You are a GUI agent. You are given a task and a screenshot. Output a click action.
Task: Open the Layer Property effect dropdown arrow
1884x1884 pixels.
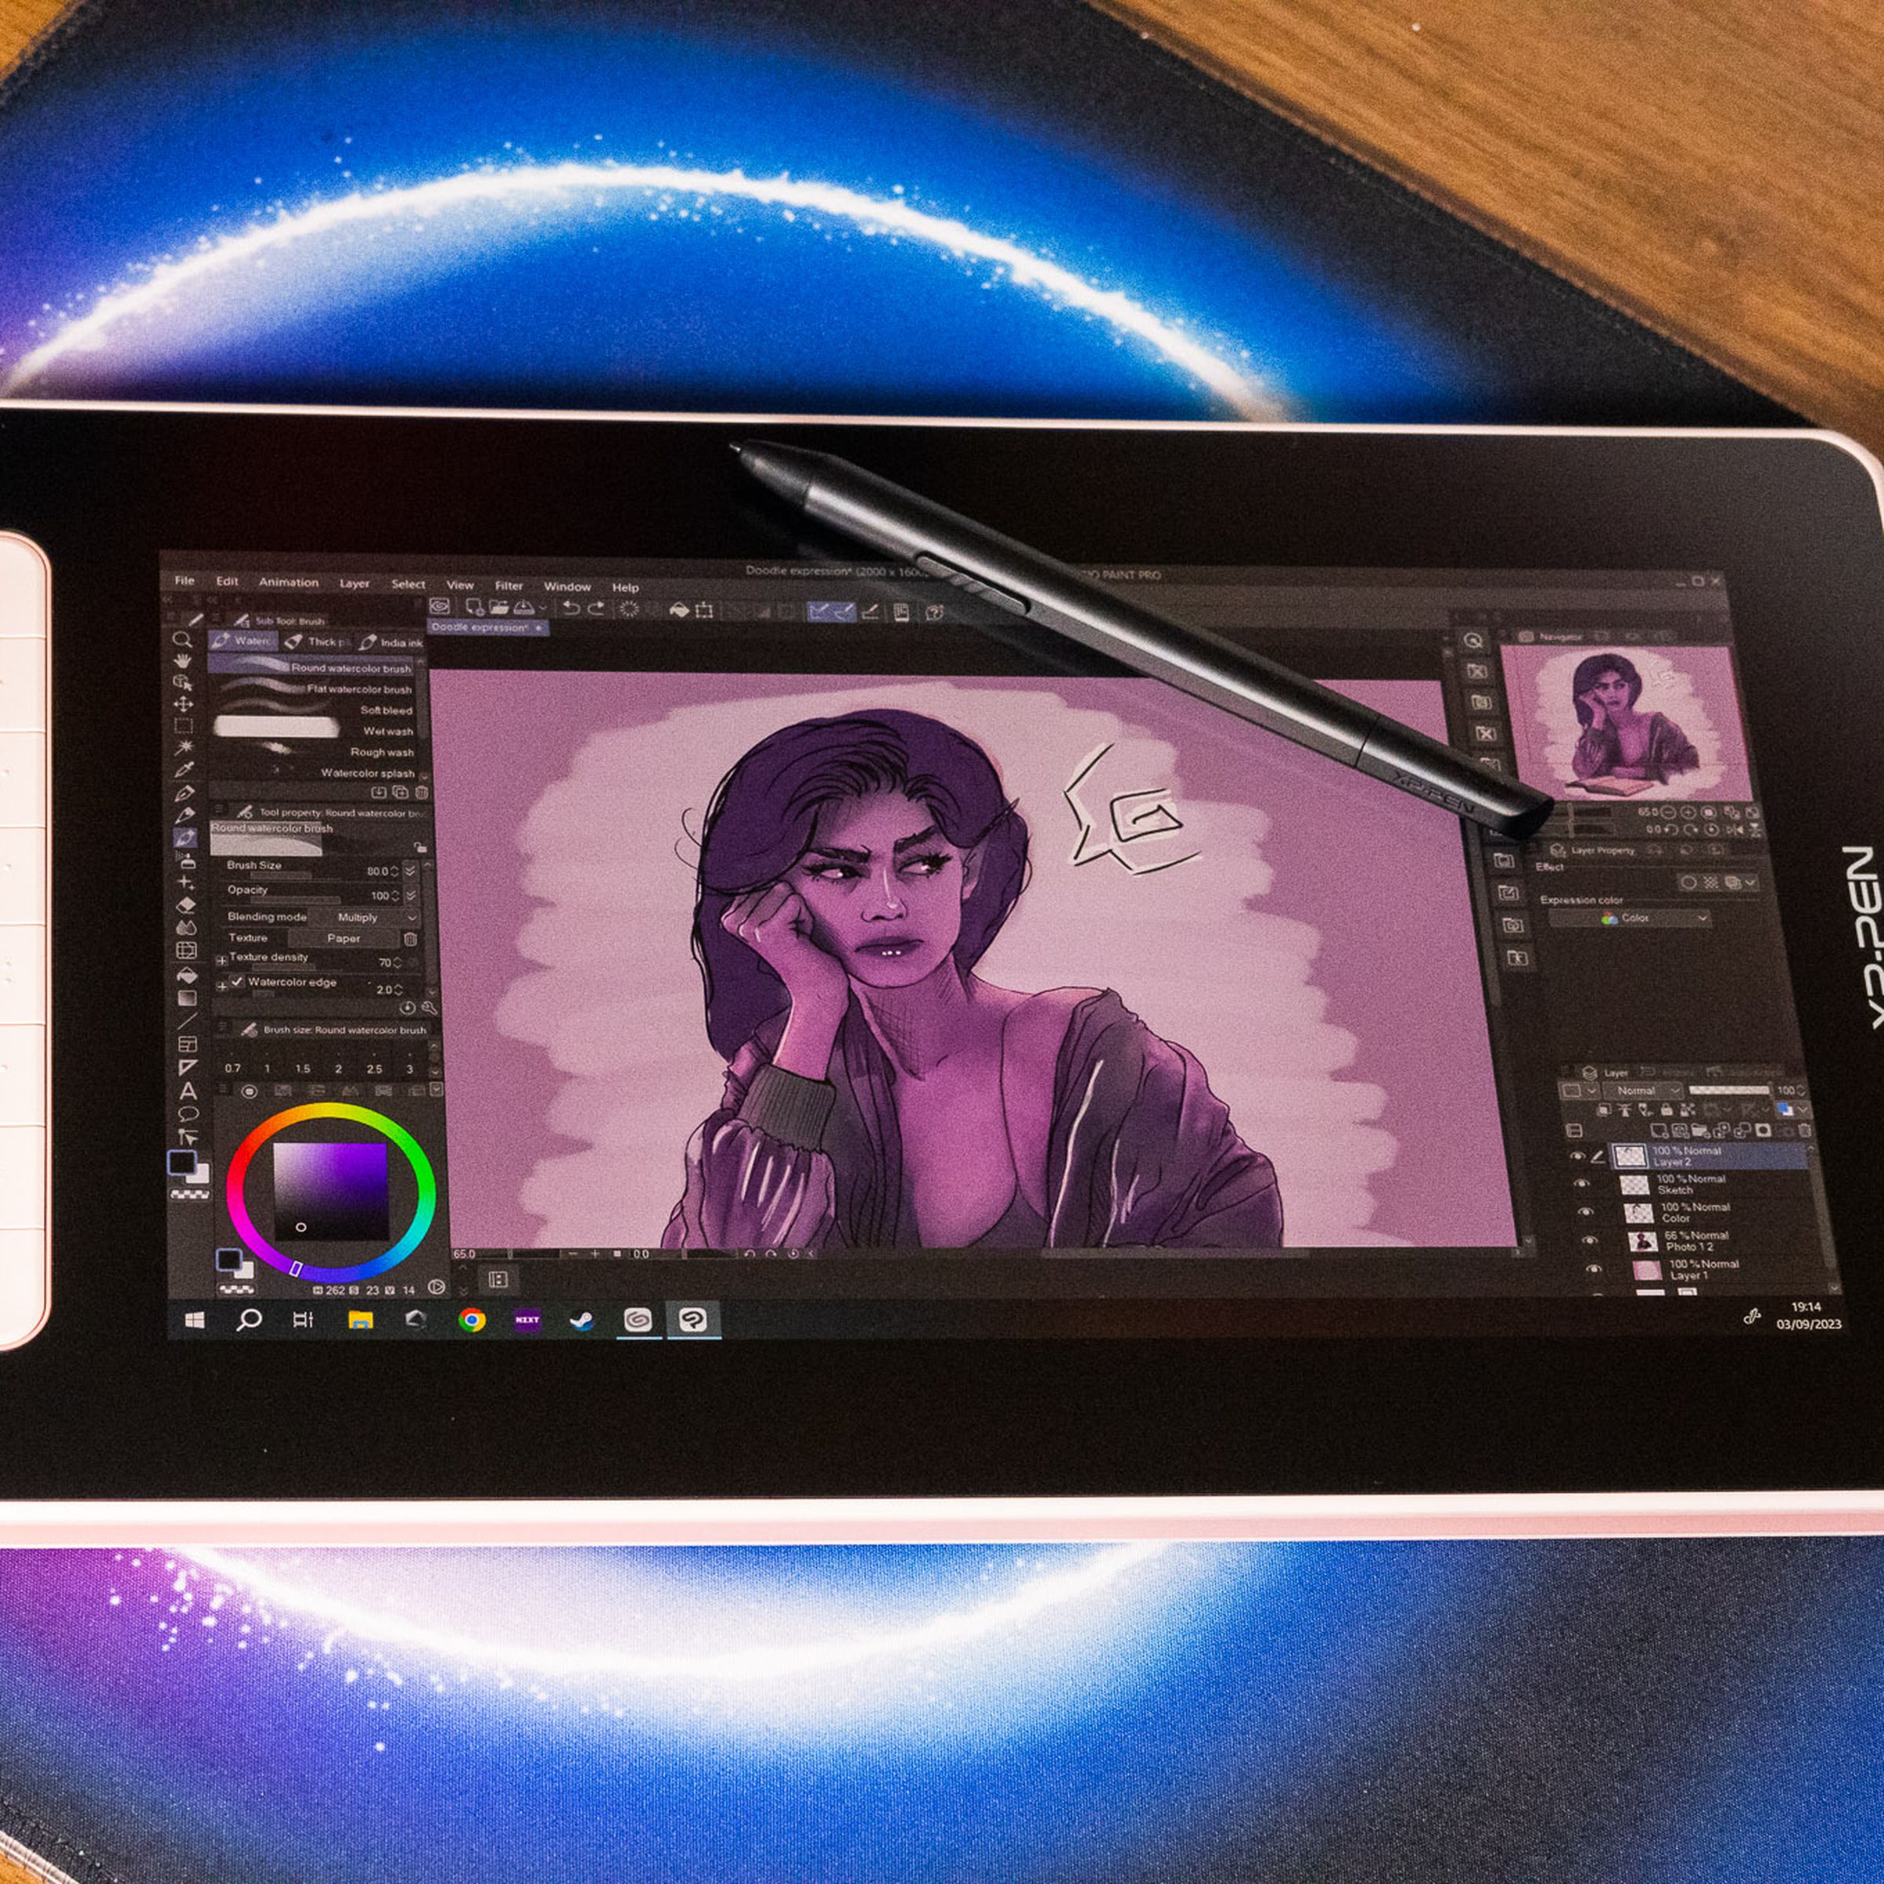[x=1751, y=882]
